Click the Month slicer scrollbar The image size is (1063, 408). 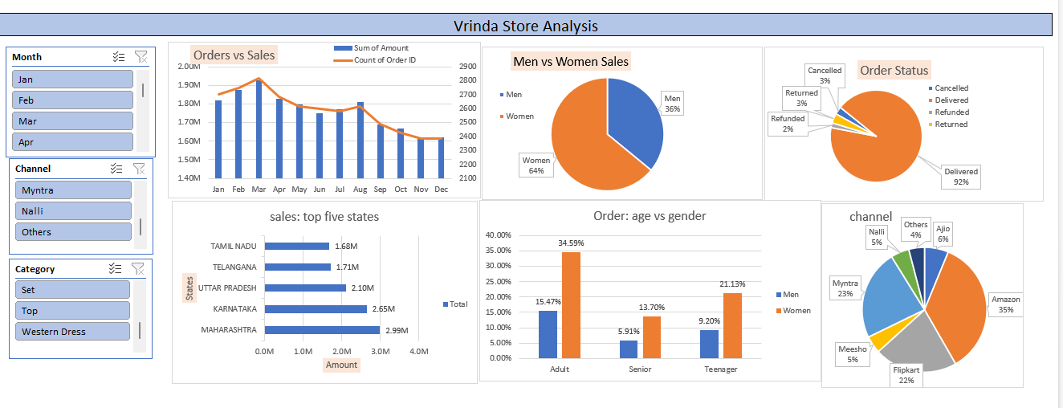143,90
